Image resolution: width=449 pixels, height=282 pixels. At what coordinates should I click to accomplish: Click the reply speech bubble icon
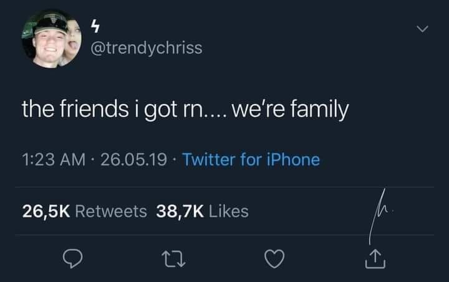73,258
